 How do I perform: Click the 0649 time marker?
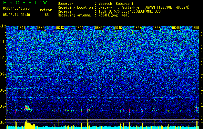tap(176, 28)
